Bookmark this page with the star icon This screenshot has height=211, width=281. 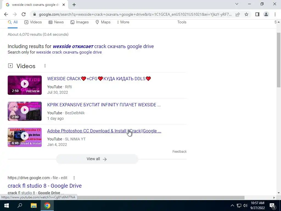pyautogui.click(x=246, y=14)
